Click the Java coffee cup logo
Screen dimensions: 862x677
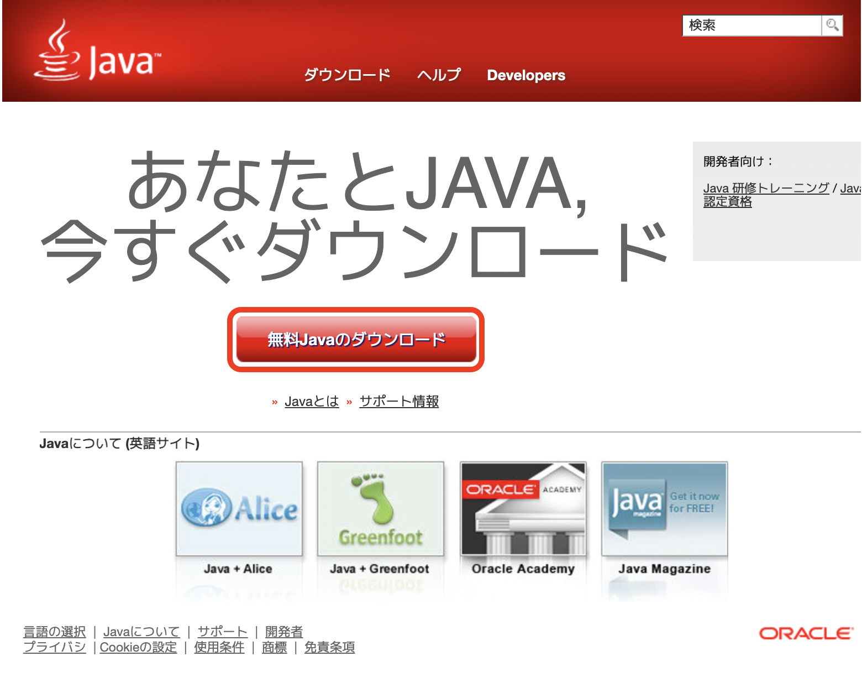[97, 50]
